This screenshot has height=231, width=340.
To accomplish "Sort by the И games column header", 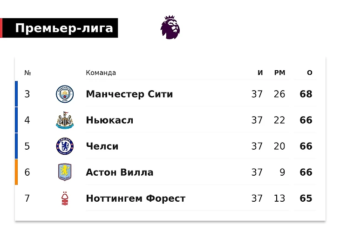I will click(260, 73).
